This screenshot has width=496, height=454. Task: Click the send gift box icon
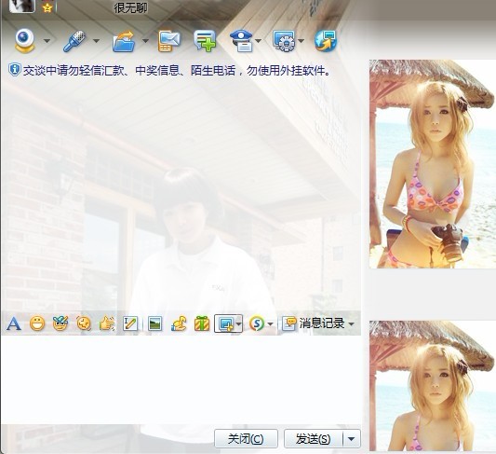[202, 323]
